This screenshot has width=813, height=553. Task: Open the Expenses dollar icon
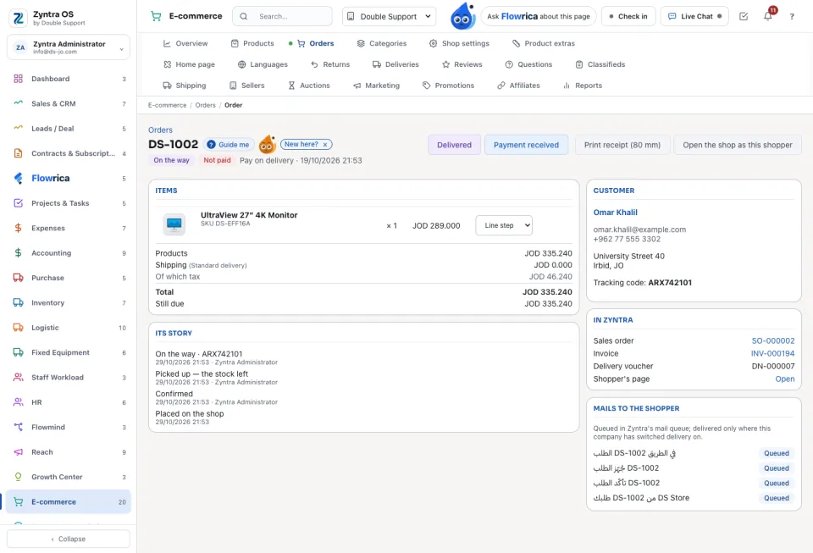pos(18,228)
